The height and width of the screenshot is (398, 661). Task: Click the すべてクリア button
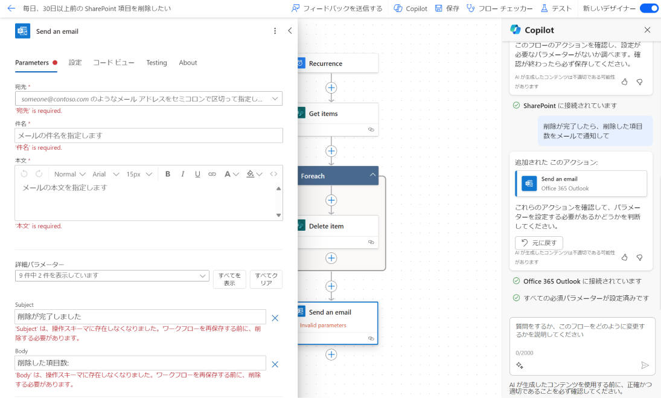[x=266, y=279]
